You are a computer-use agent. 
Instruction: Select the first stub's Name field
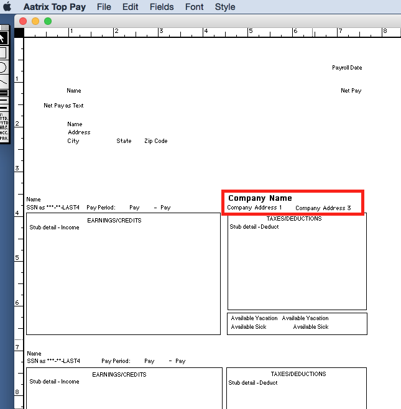point(34,200)
